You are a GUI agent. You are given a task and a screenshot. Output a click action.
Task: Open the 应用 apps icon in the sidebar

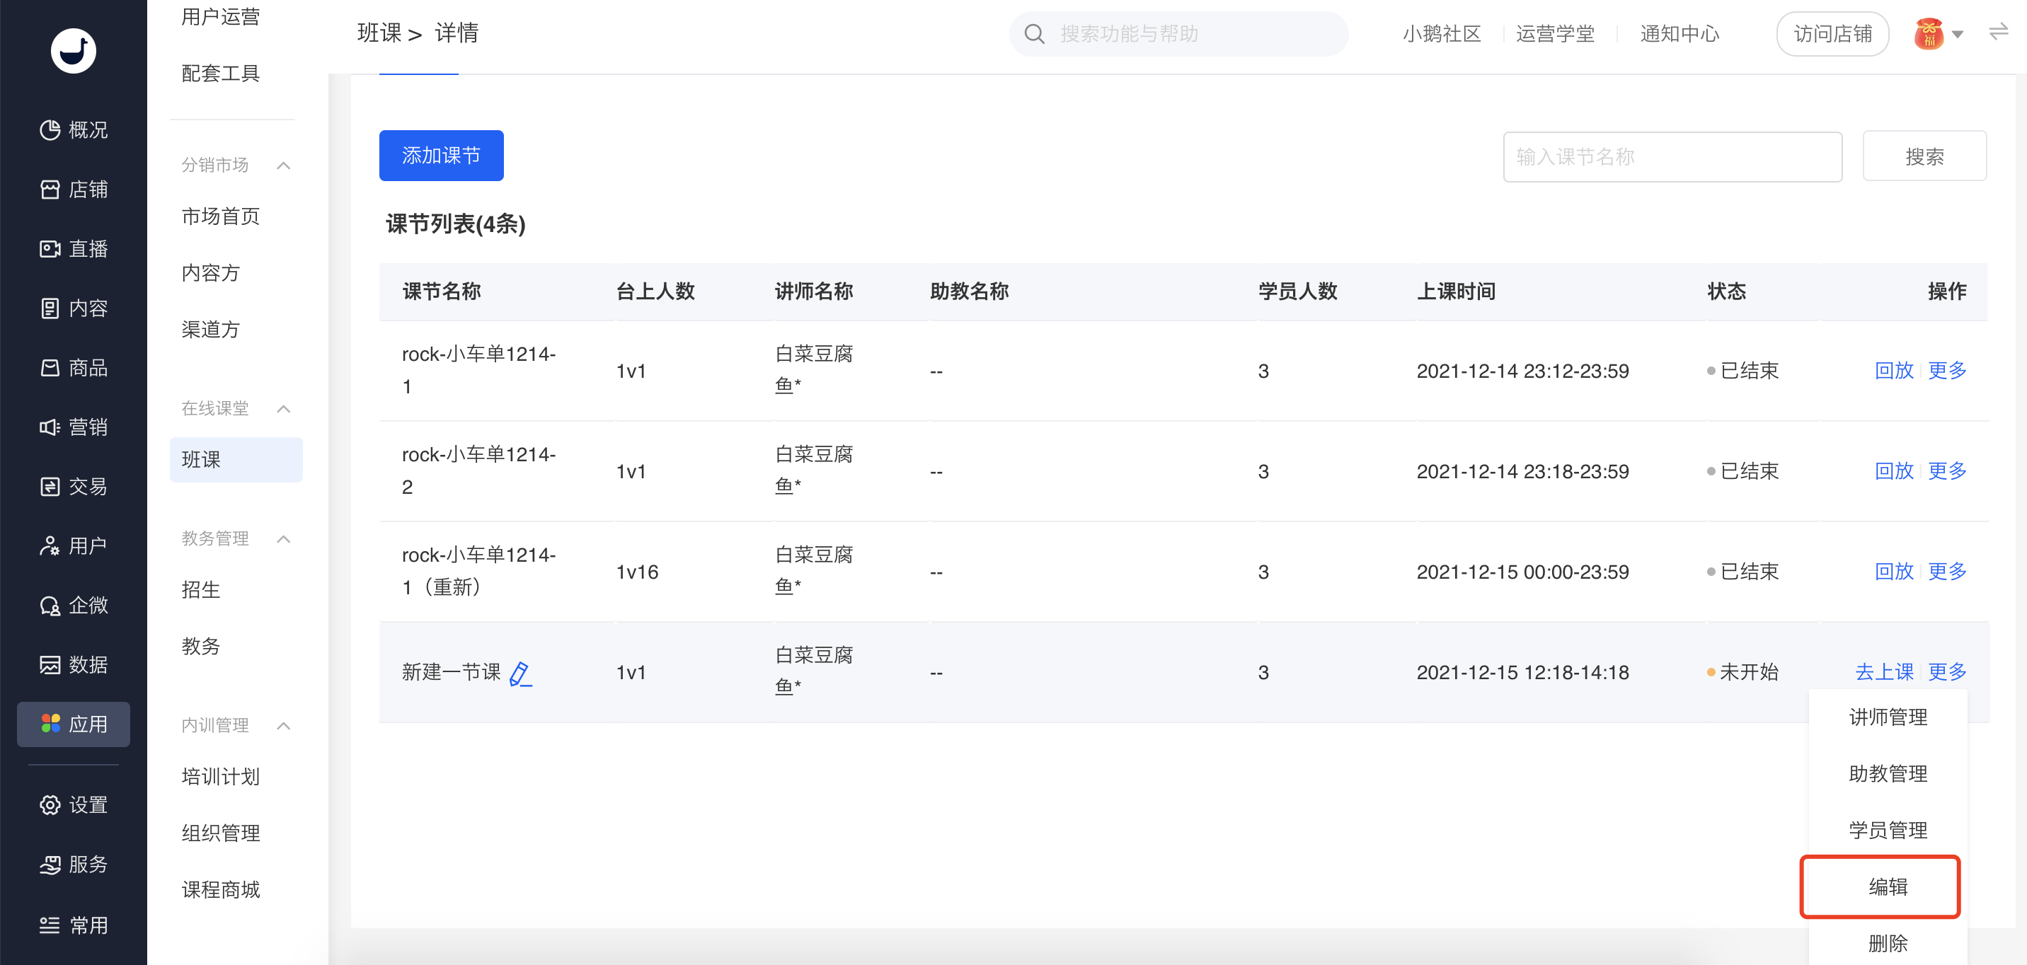50,724
